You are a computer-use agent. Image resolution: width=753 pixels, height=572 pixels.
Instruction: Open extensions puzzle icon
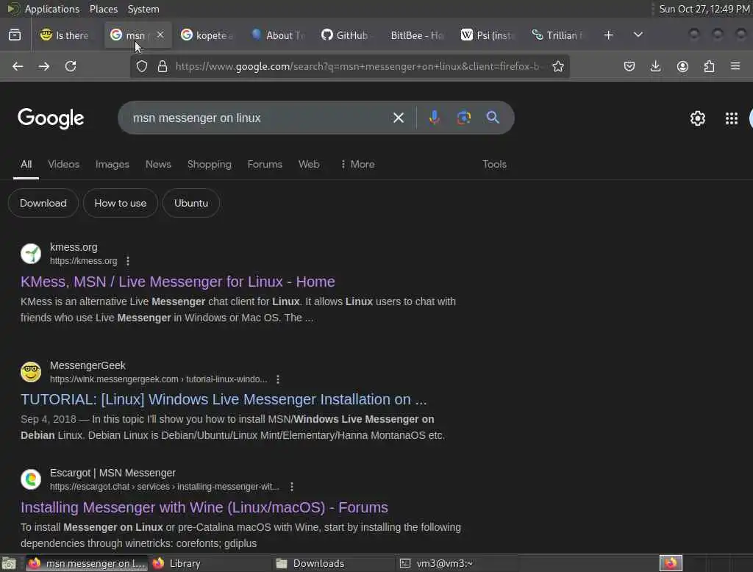click(x=709, y=66)
